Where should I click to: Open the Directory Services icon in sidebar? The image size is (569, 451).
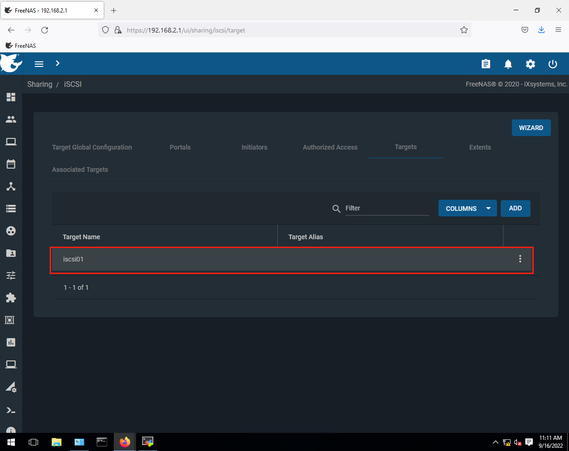[11, 231]
